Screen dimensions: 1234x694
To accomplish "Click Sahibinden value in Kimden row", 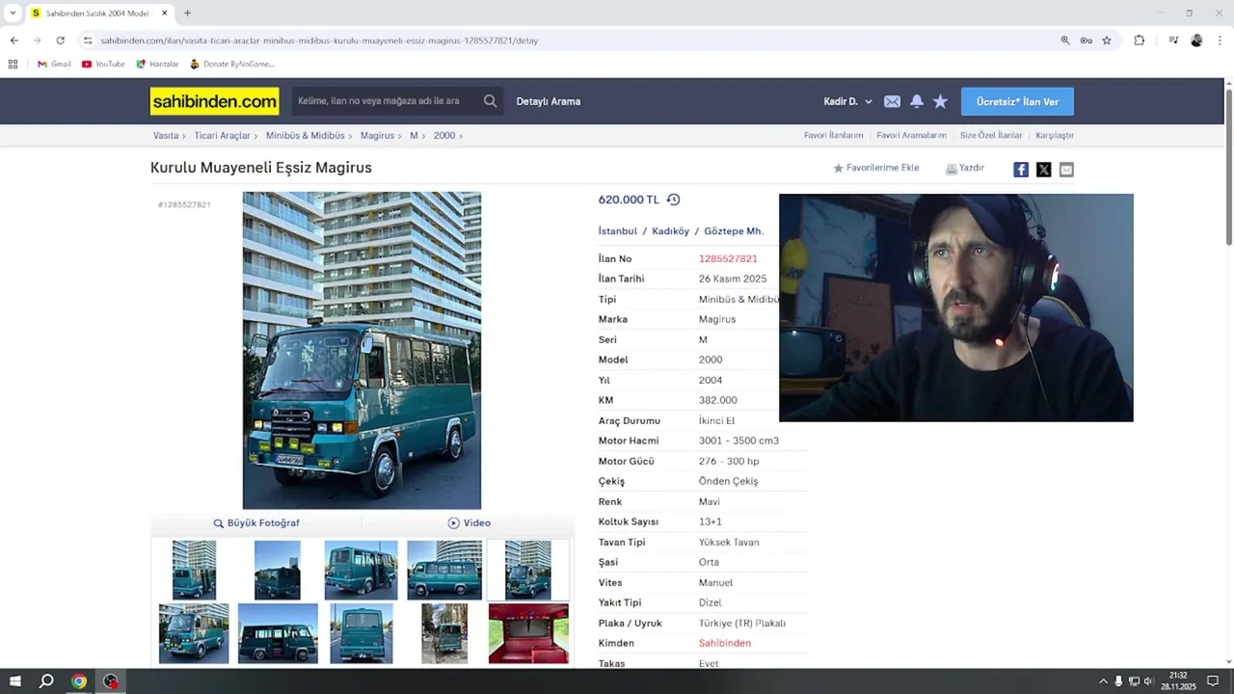I will 725,643.
